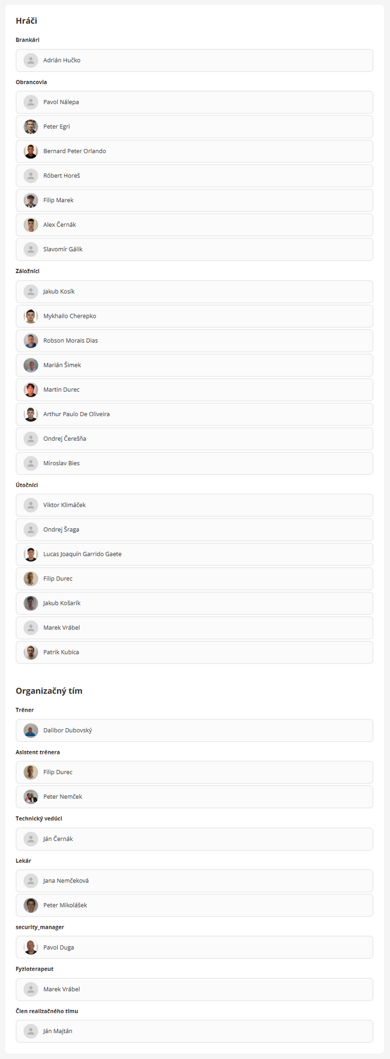Click Jakub Kosík's default profile icon
Image resolution: width=390 pixels, height=1059 pixels.
(x=31, y=292)
